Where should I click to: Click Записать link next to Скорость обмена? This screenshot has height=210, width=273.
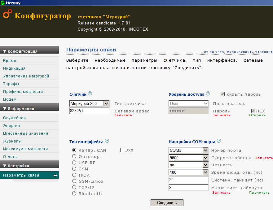[x=264, y=158]
